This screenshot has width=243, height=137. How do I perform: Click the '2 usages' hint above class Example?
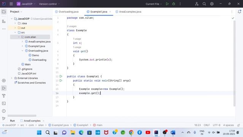72,26
